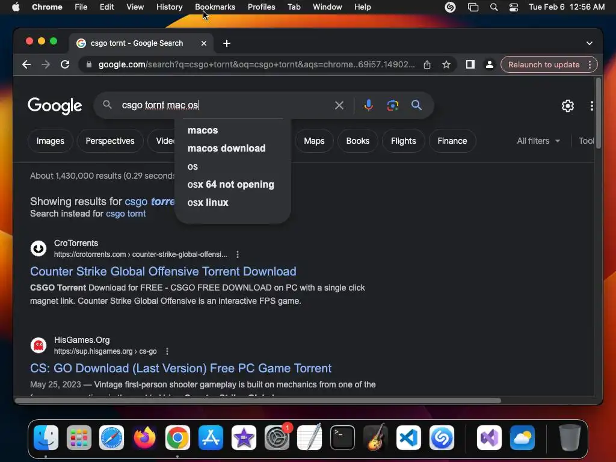The image size is (616, 462).
Task: Open CS: GO Download Free PC Game Torrent link
Action: tap(180, 368)
